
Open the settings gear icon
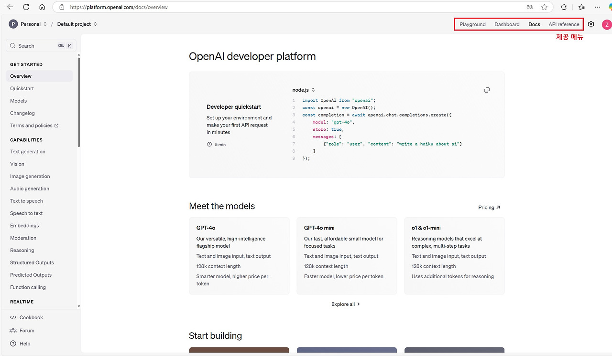click(x=591, y=24)
